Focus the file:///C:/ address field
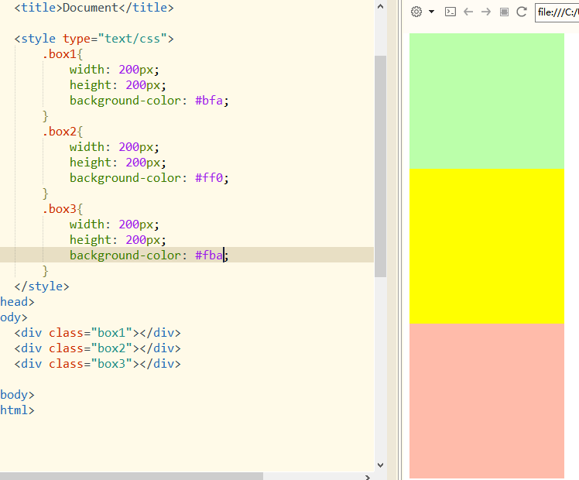Image resolution: width=579 pixels, height=480 pixels. tap(557, 12)
